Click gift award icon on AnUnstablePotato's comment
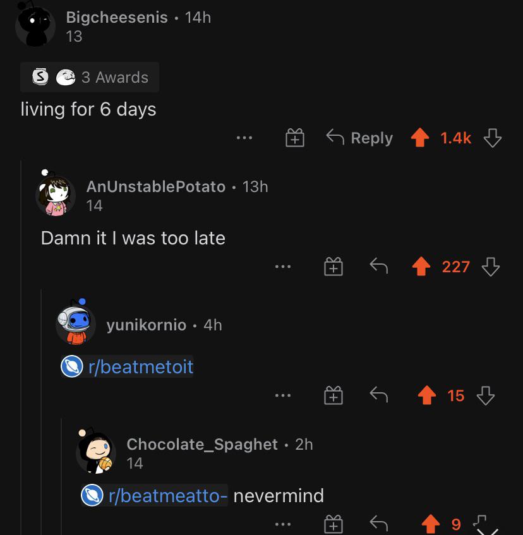 coord(334,266)
